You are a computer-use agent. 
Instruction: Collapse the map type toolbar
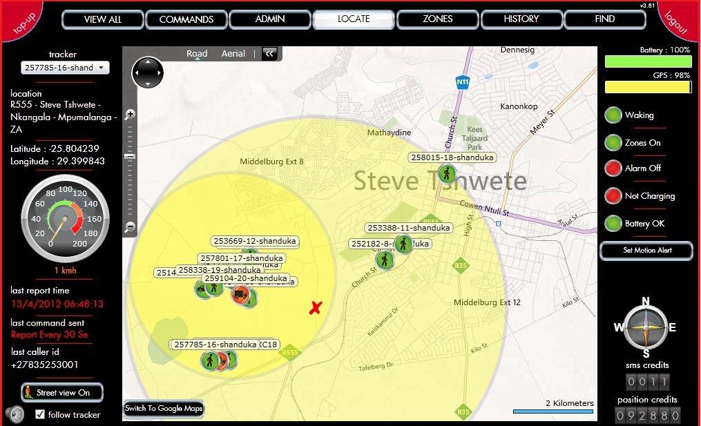coord(269,54)
